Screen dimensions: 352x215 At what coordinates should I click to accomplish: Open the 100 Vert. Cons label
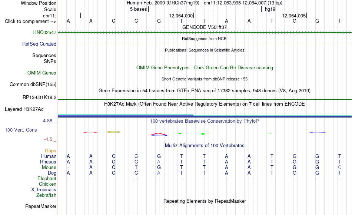(x=21, y=130)
